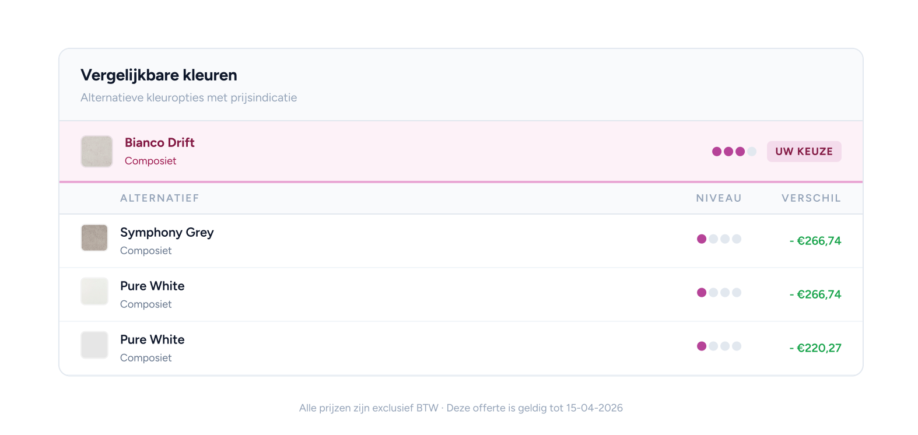Click the UW KEUZE badge

tap(804, 152)
